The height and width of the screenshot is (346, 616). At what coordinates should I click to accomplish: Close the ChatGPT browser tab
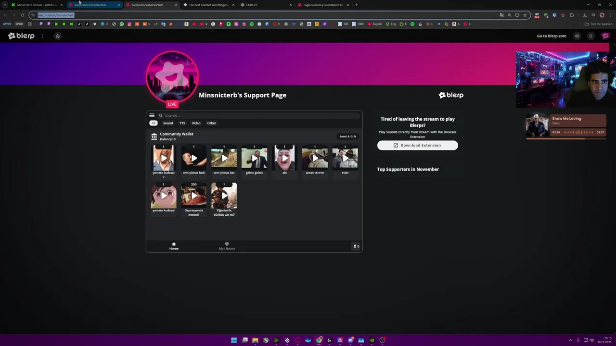click(290, 5)
